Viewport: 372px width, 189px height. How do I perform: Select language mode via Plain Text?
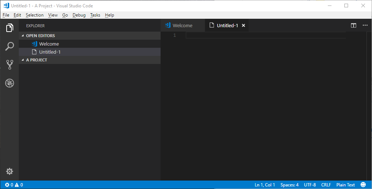(345, 185)
